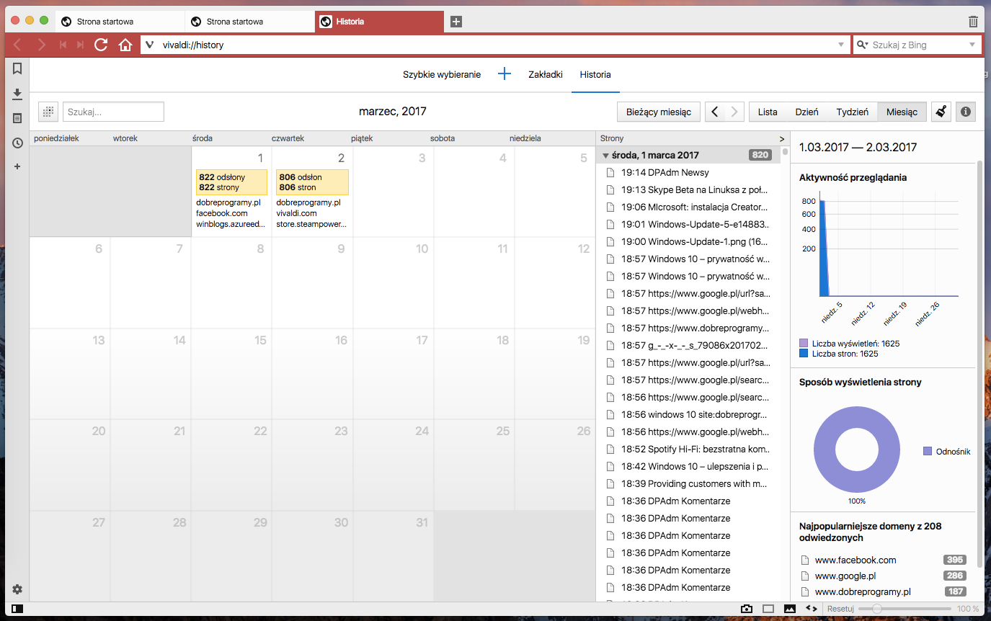Open the Szybkie wybieranie section
This screenshot has width=991, height=621.
pos(442,74)
